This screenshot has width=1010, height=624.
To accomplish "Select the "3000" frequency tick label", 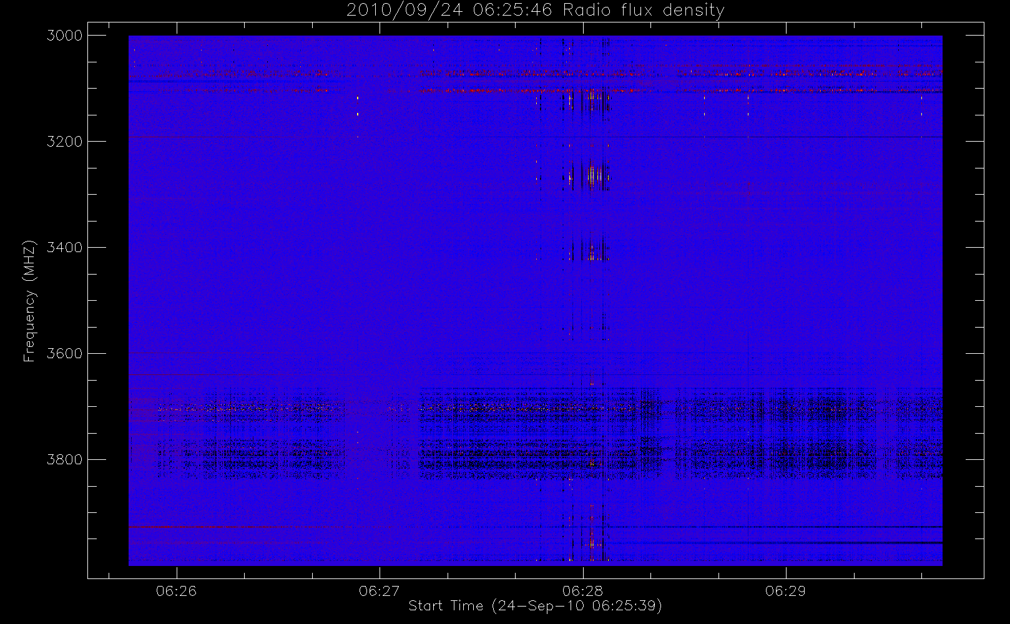I will (65, 36).
